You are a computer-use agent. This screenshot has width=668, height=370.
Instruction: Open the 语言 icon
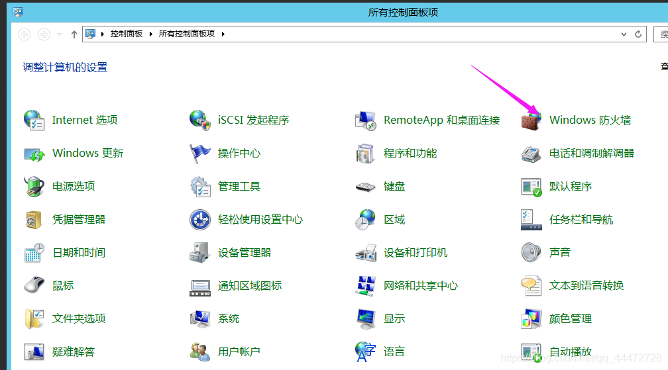(x=366, y=352)
